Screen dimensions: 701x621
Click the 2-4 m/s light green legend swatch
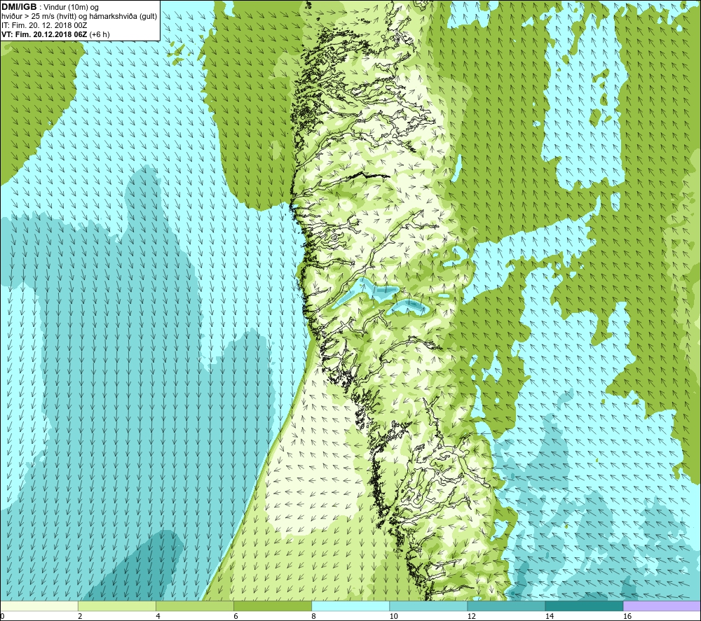[x=116, y=606]
